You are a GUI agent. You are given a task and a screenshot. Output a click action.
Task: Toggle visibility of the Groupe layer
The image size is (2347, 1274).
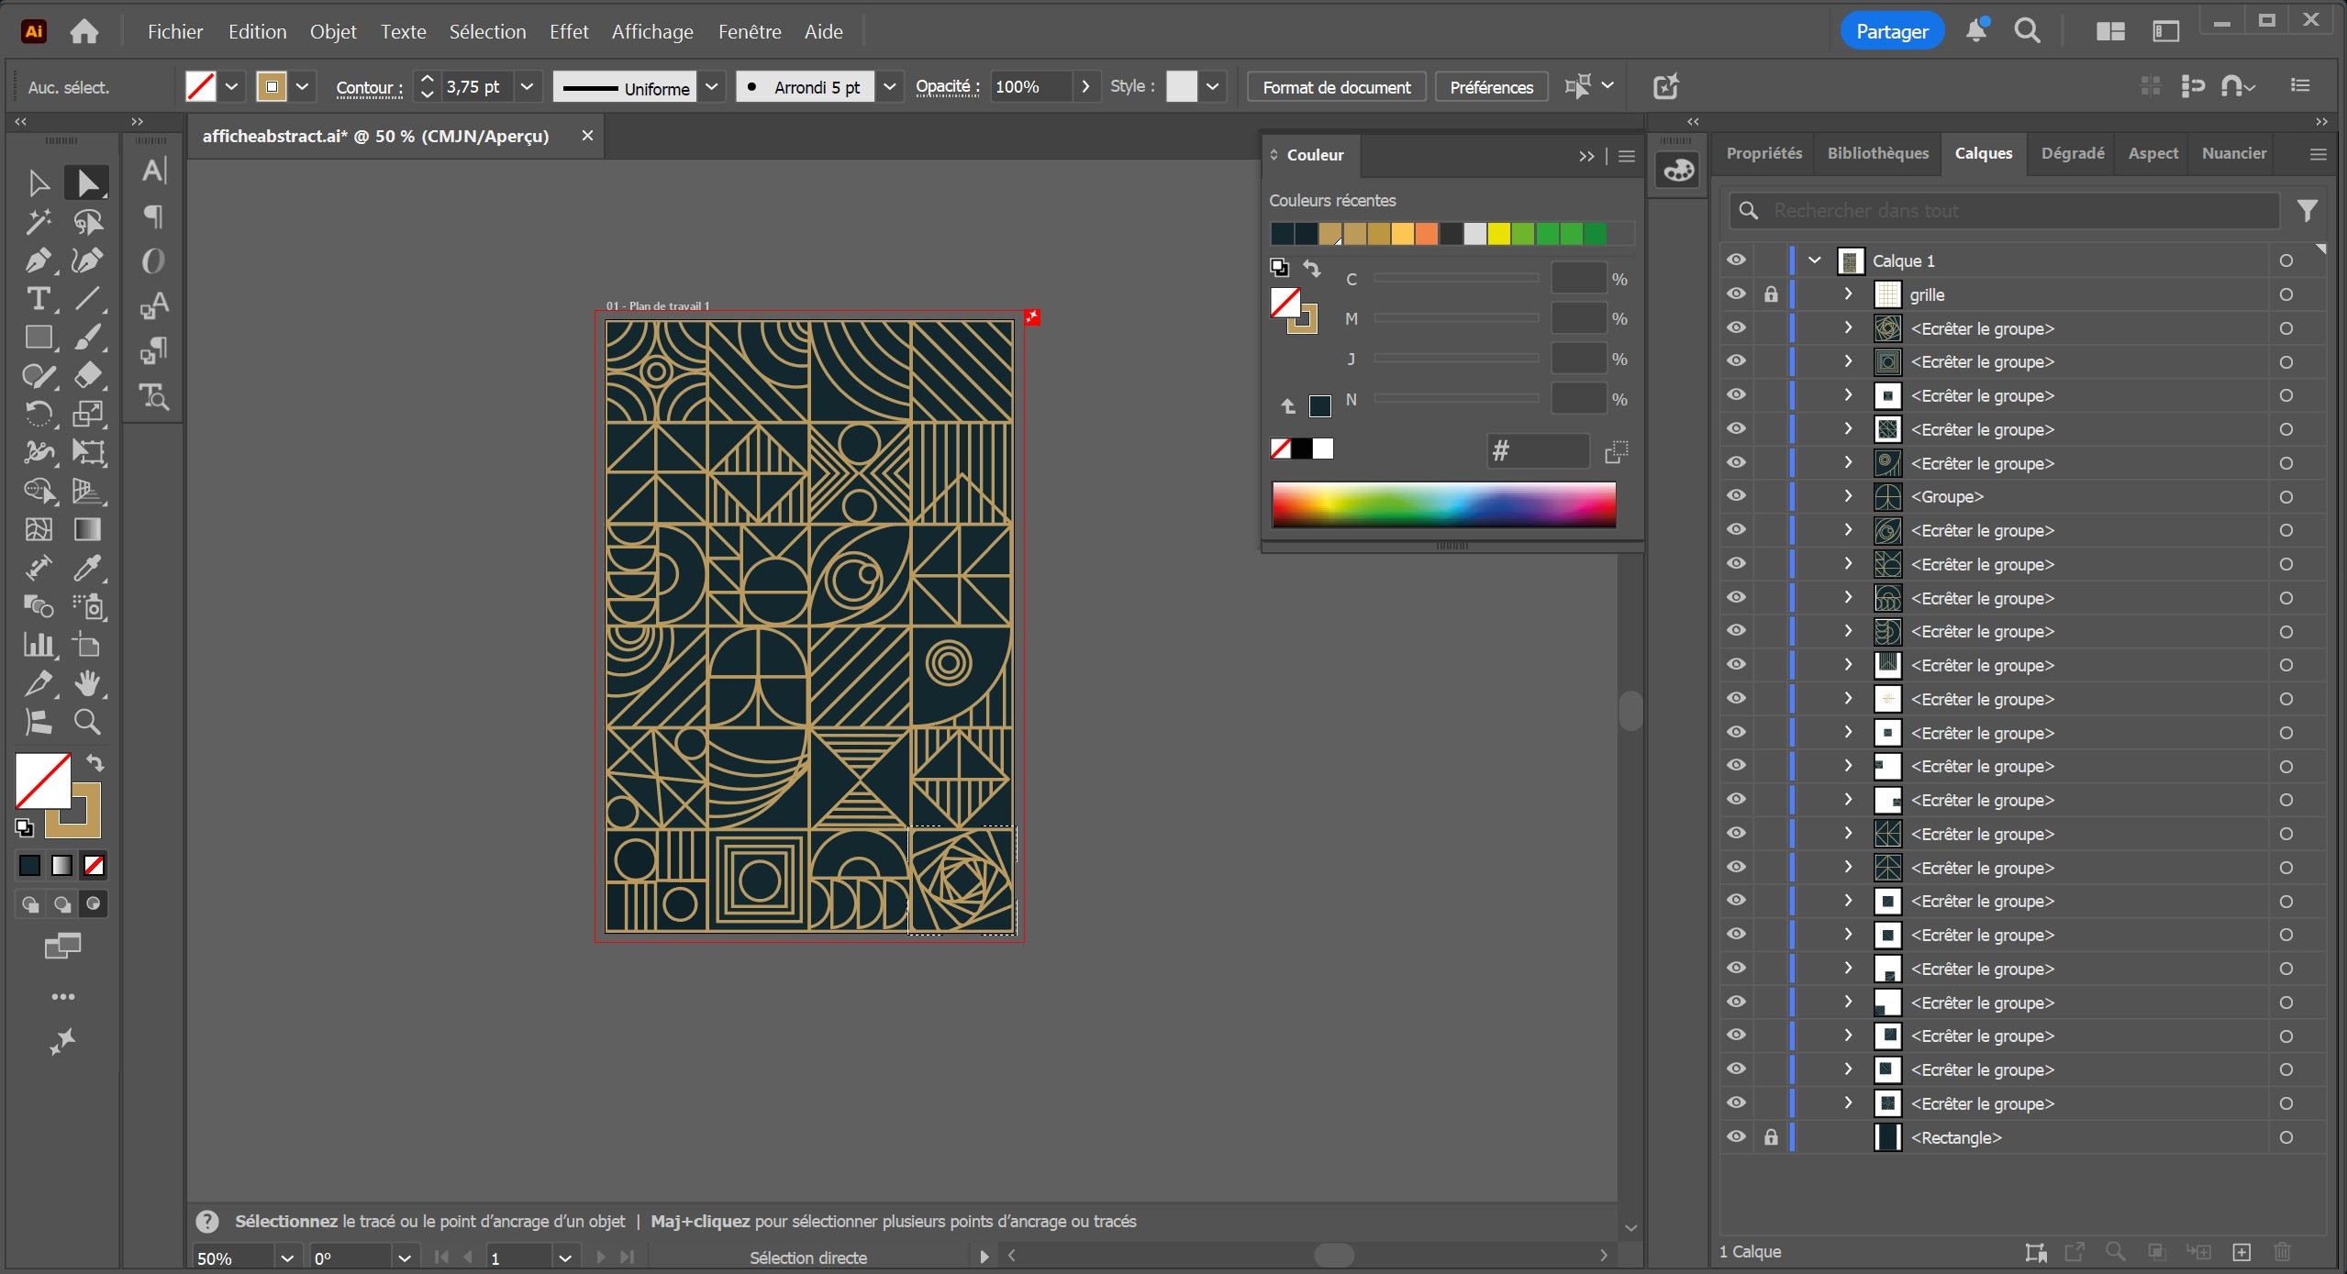coord(1736,496)
